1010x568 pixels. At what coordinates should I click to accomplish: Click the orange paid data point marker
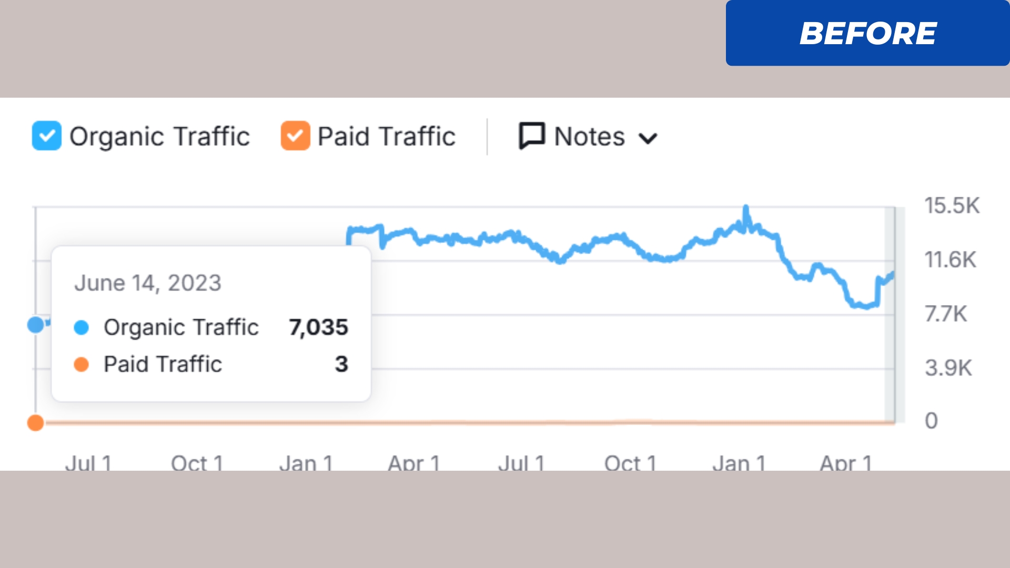point(35,422)
